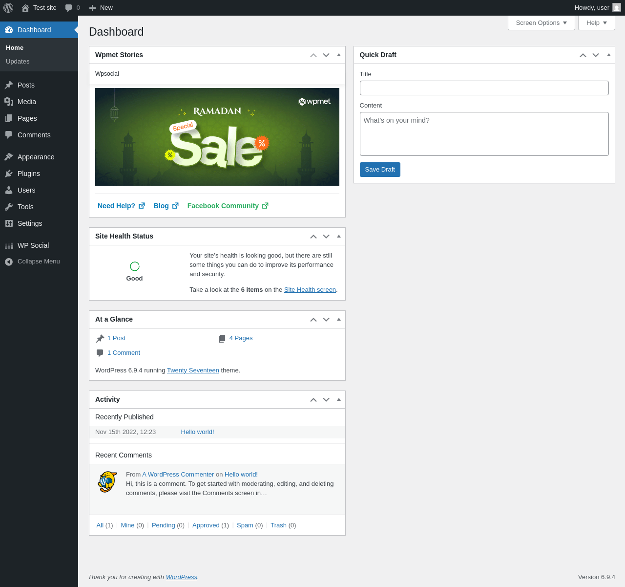Click the Tools wrench icon
Viewport: 625px width, 587px height.
coord(9,207)
